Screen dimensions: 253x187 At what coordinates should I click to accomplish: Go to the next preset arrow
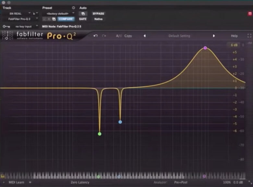click(214, 36)
